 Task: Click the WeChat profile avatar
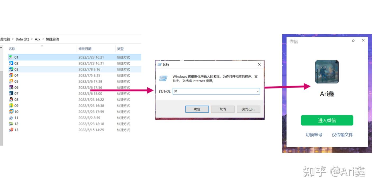[x=327, y=72]
